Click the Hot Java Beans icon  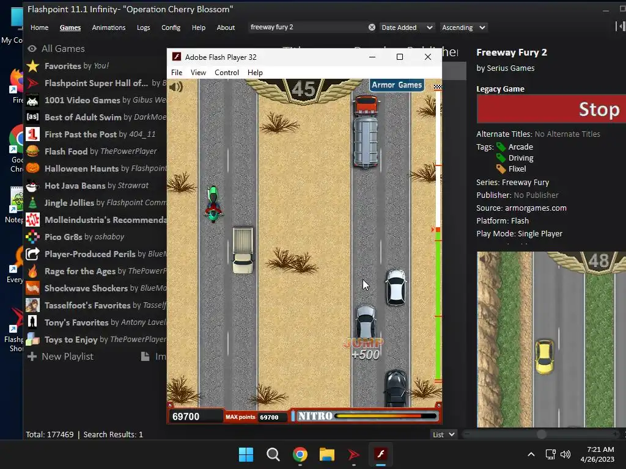(x=33, y=186)
